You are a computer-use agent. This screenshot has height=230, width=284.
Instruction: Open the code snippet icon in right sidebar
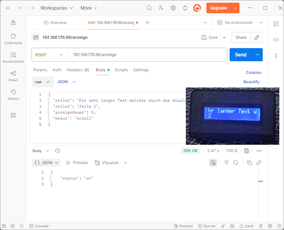[x=276, y=40]
